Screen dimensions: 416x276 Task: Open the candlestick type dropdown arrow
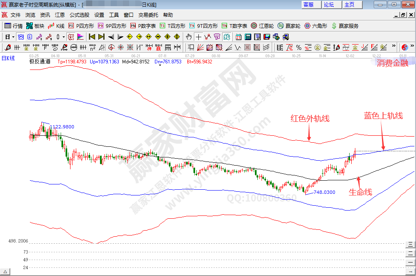[x=63, y=37]
